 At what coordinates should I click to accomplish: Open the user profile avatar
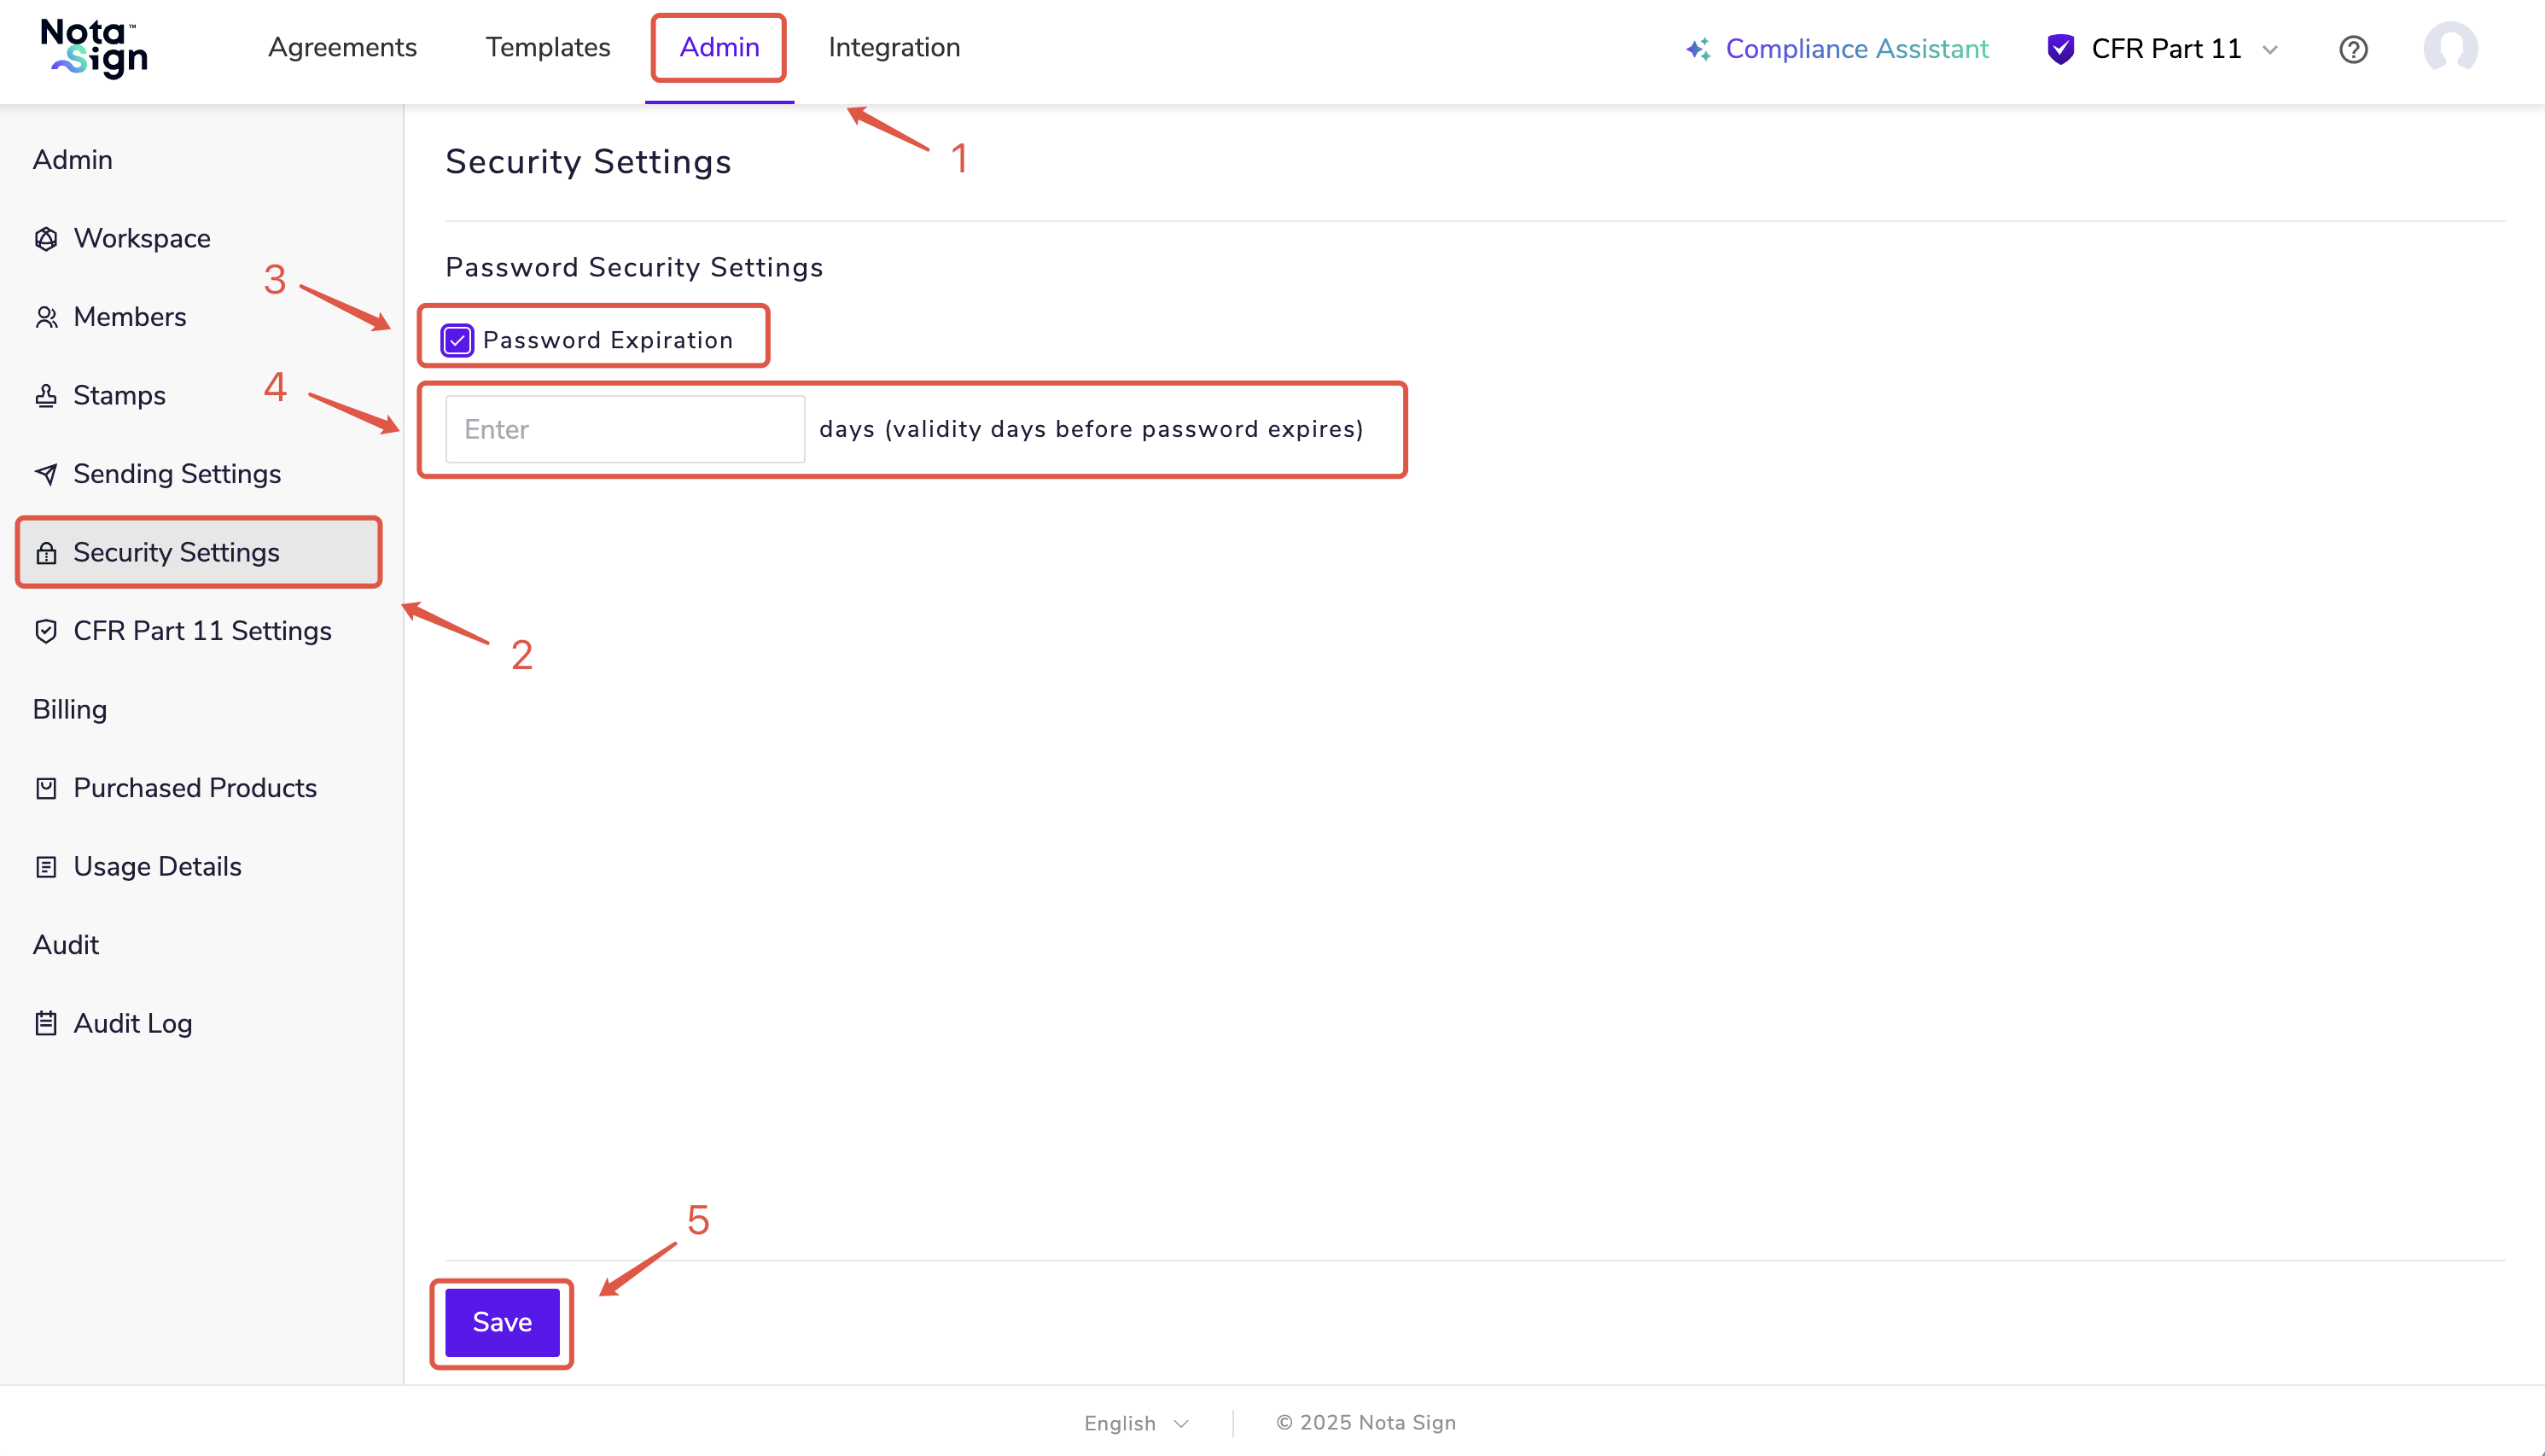tap(2450, 48)
